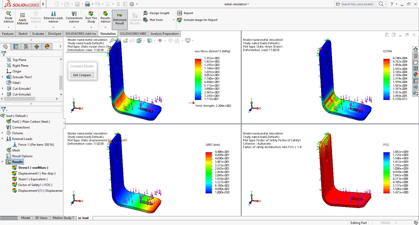The width and height of the screenshot is (419, 225).
Task: Switch to the ConfigurationManager tab
Action: (26, 47)
